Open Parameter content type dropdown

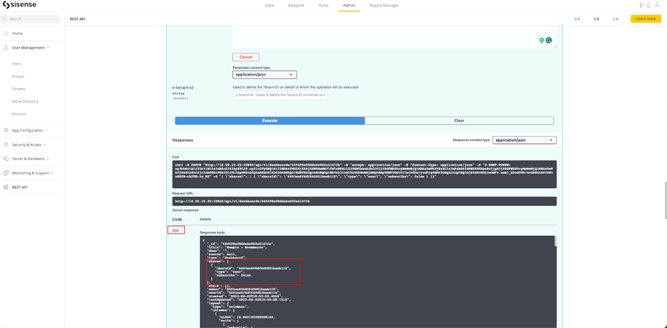click(x=264, y=75)
